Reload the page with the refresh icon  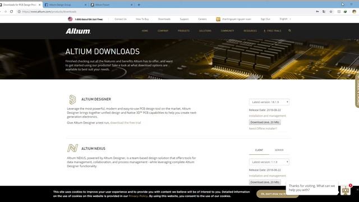click(11, 11)
